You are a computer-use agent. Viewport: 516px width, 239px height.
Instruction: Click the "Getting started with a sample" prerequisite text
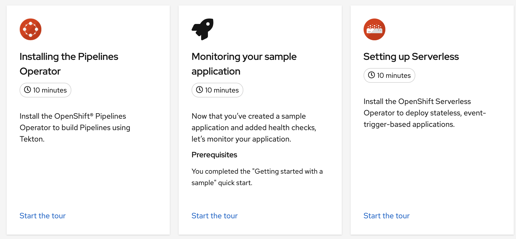coord(257,177)
